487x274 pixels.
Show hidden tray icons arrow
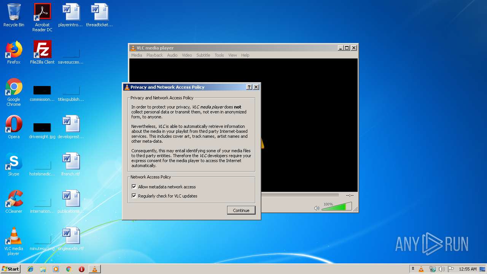point(413,269)
